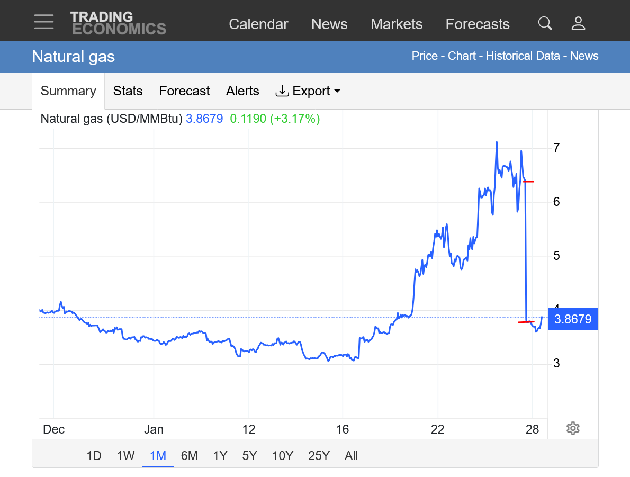The image size is (630, 477).
Task: Click the user account icon
Action: click(x=578, y=23)
